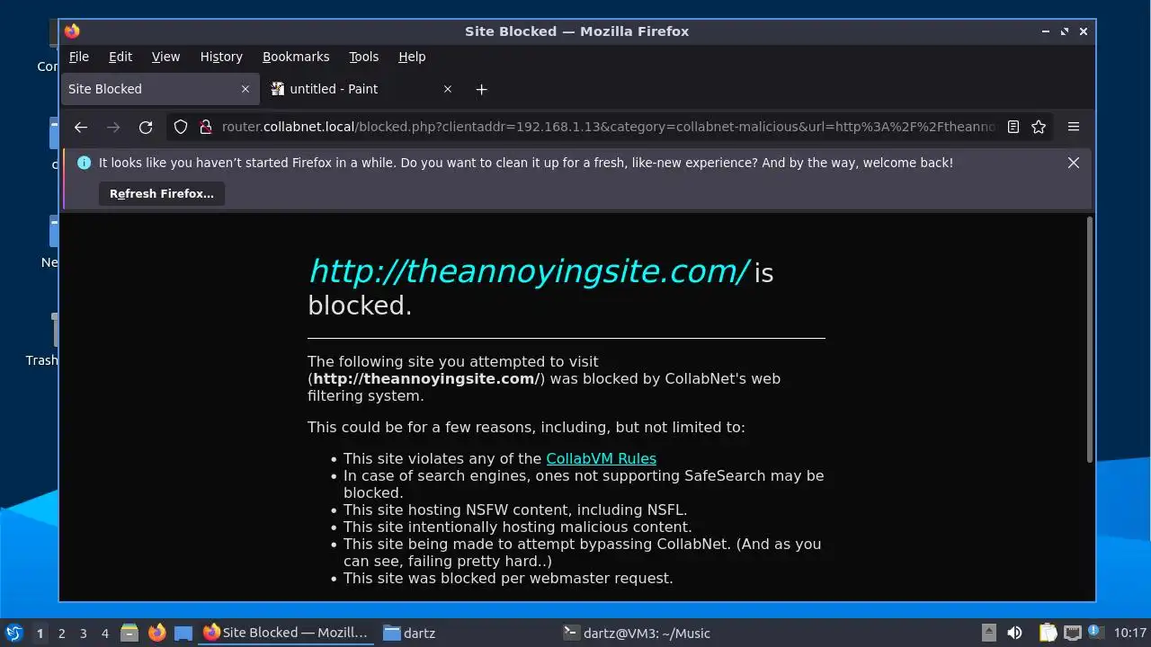Open the Firefox hamburger application menu
The width and height of the screenshot is (1151, 647).
click(x=1074, y=127)
